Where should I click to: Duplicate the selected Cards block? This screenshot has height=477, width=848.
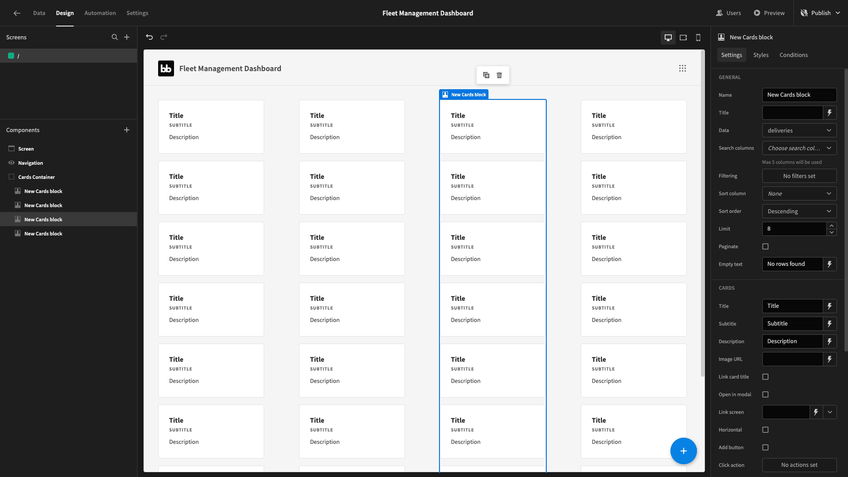pos(486,75)
